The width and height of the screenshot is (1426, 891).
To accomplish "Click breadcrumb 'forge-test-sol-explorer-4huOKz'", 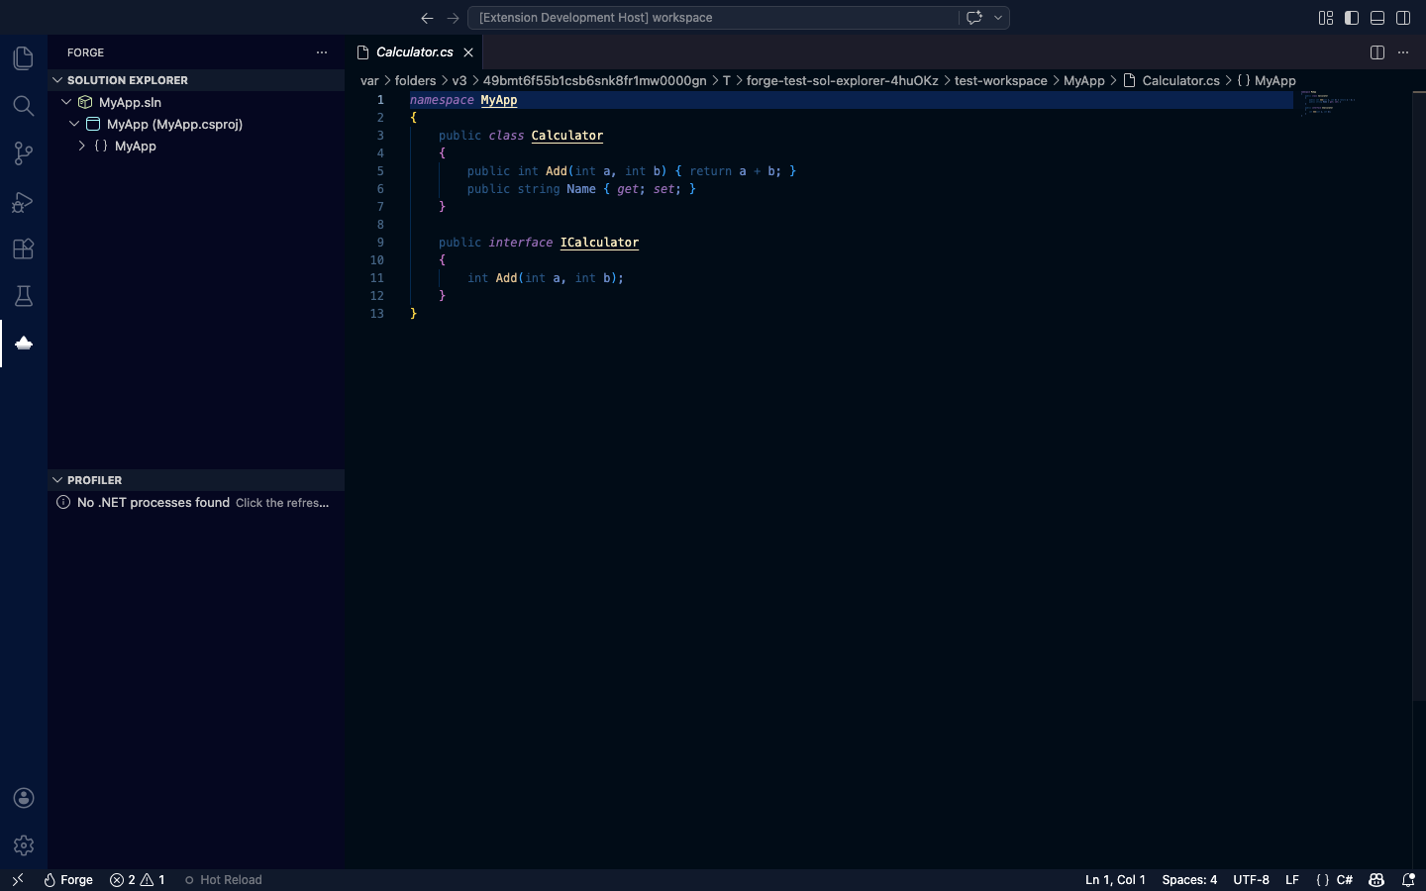I will [842, 81].
